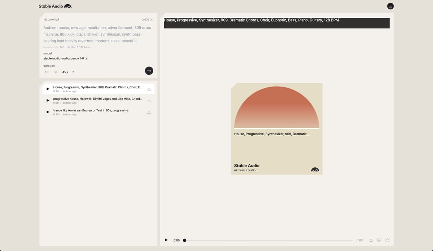
Task: Give thumbs down to the generated track
Action: [x=379, y=240]
